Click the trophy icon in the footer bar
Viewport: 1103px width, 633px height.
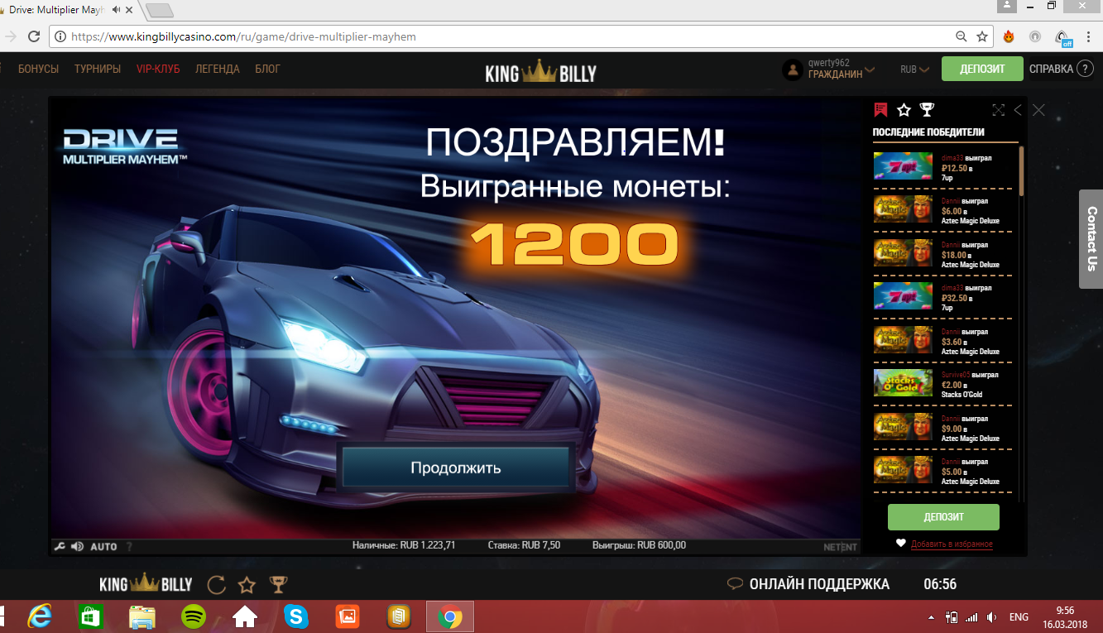point(278,584)
